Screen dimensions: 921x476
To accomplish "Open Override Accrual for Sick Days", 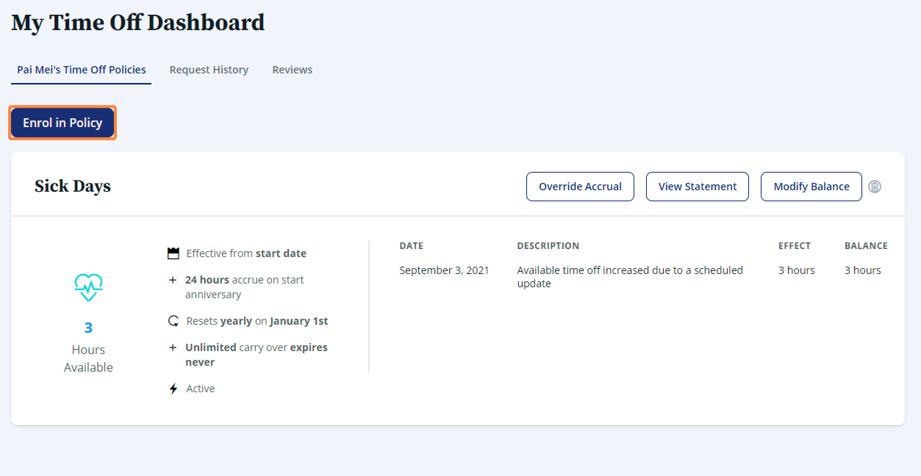I will (x=580, y=187).
